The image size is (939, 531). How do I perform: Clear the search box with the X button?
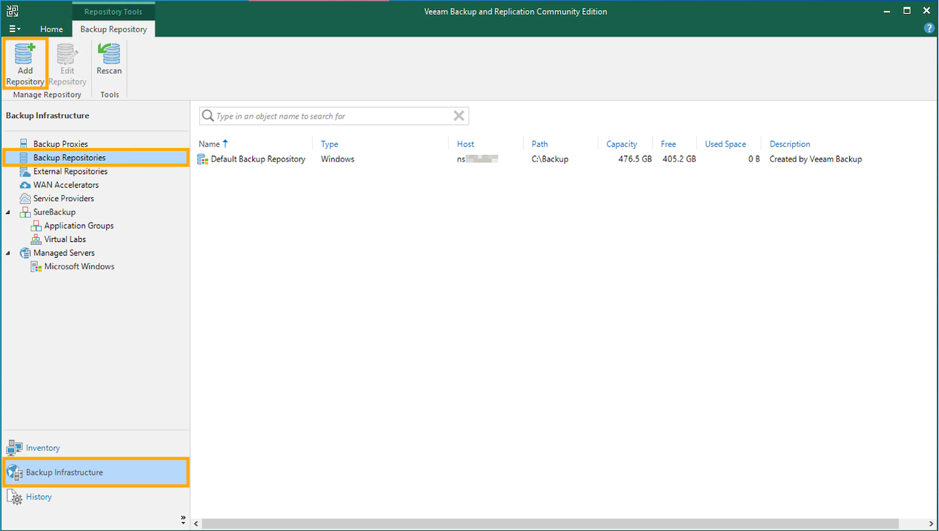click(459, 115)
